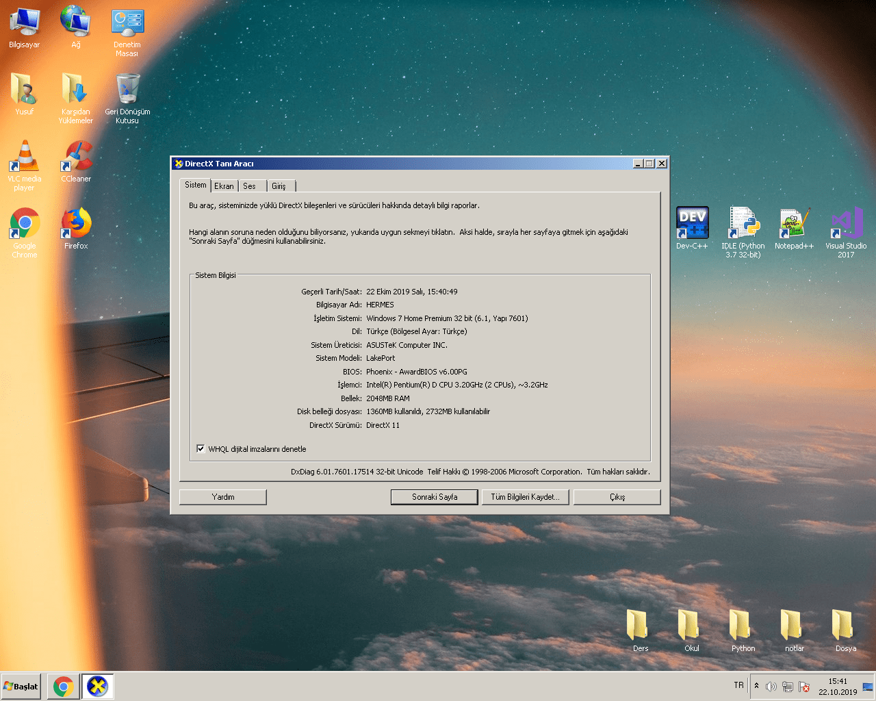This screenshot has width=876, height=701.
Task: Select the VLC media player shortcut
Action: (x=24, y=165)
